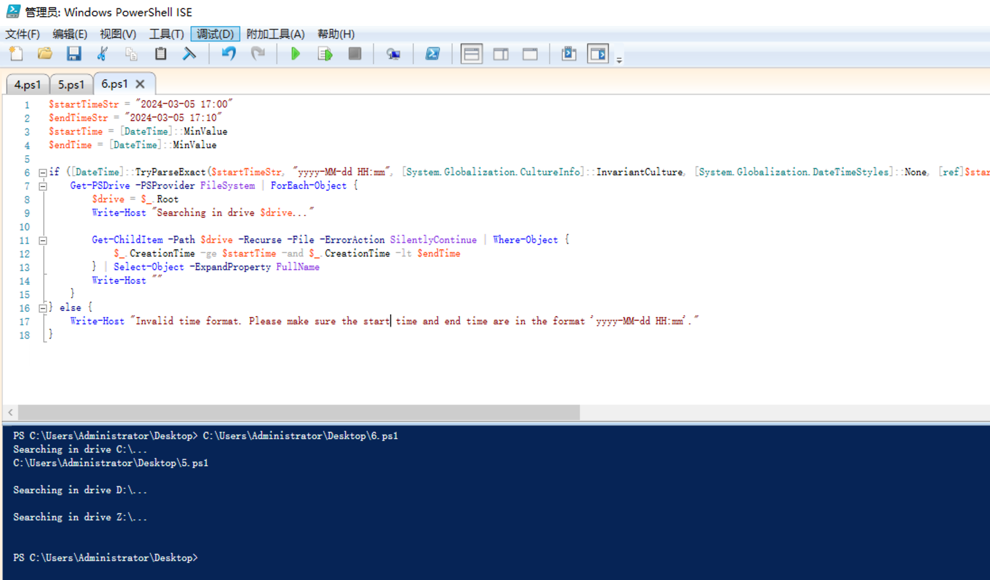Save the script with the floppy disk icon

(x=74, y=54)
